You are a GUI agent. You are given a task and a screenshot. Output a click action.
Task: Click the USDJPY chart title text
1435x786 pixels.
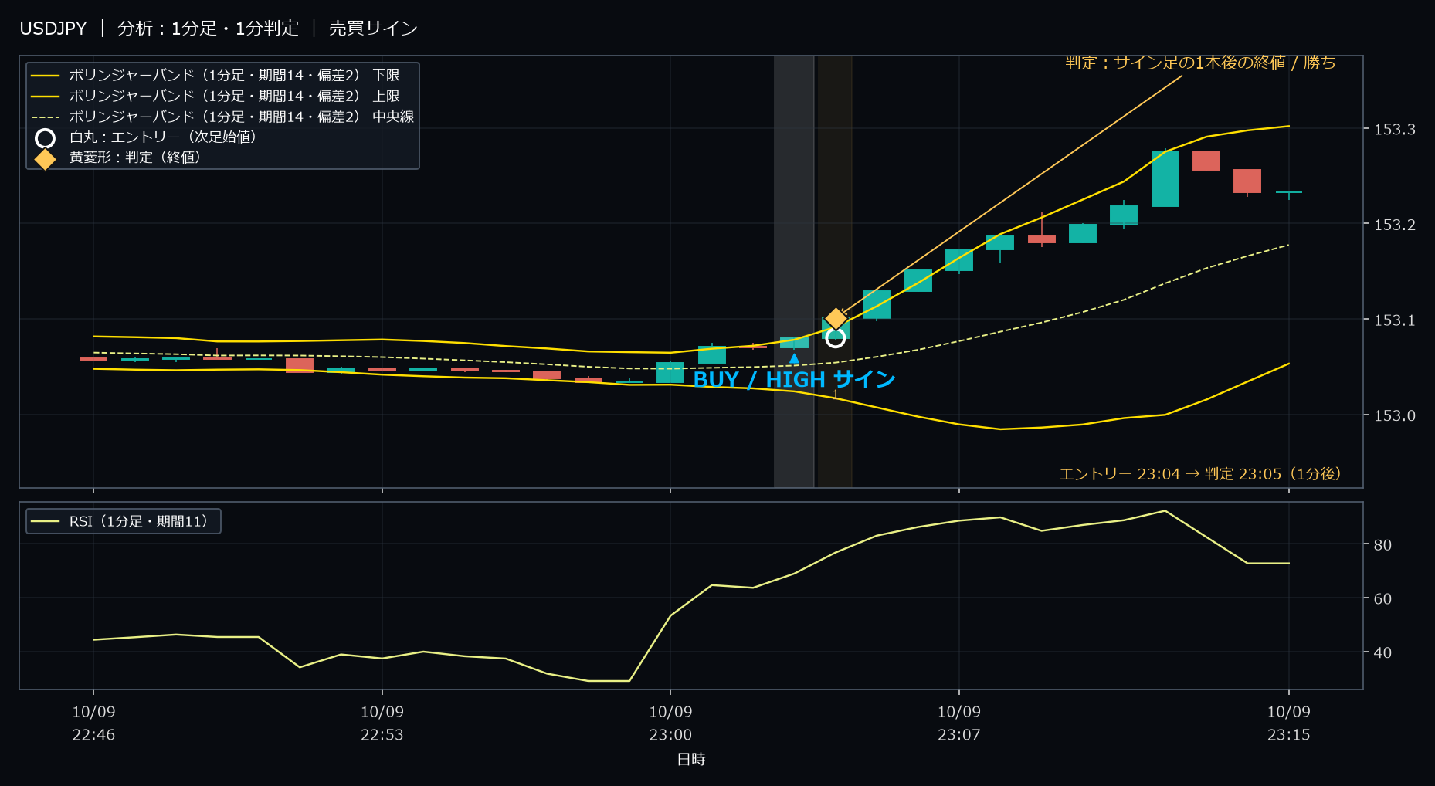(x=53, y=29)
